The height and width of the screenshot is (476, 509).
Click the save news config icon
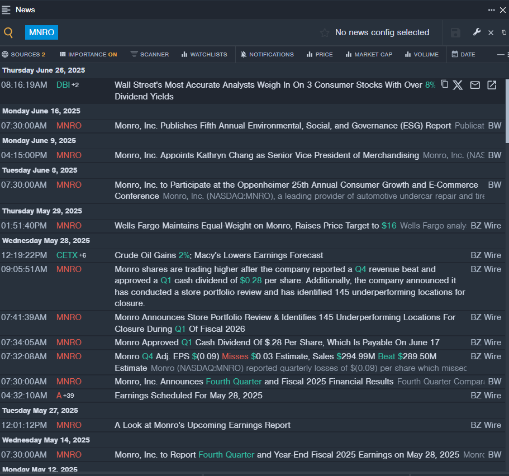pyautogui.click(x=455, y=32)
